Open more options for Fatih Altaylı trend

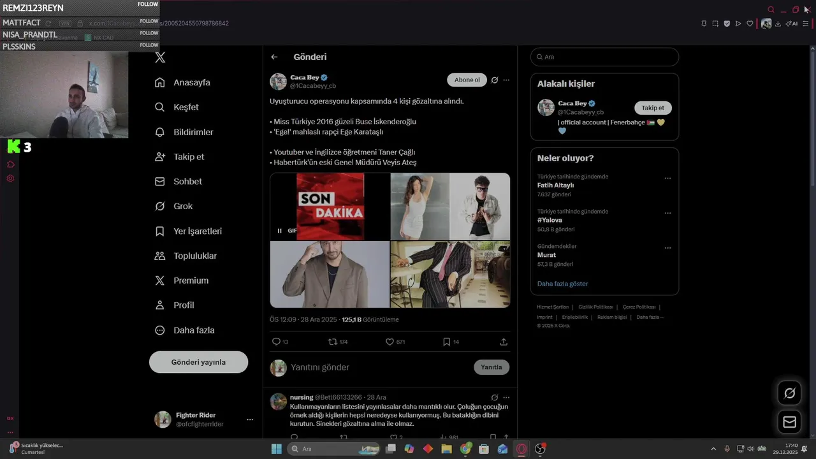(x=667, y=178)
